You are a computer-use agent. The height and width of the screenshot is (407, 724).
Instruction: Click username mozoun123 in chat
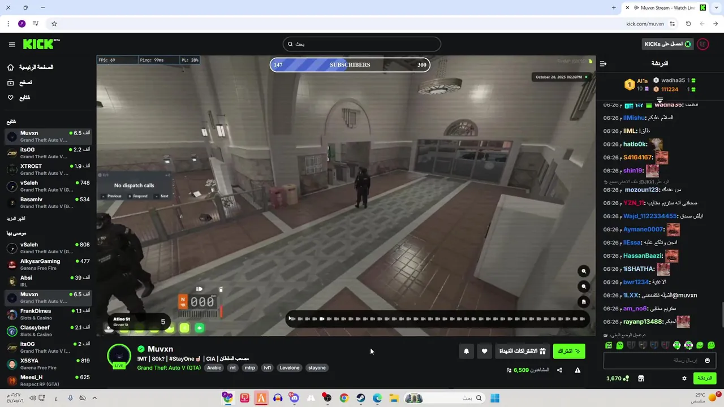[x=643, y=190]
